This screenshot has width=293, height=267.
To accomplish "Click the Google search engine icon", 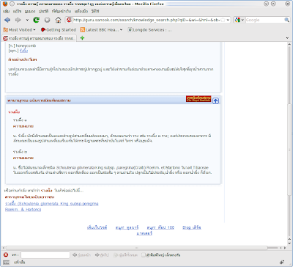I will (237, 20).
